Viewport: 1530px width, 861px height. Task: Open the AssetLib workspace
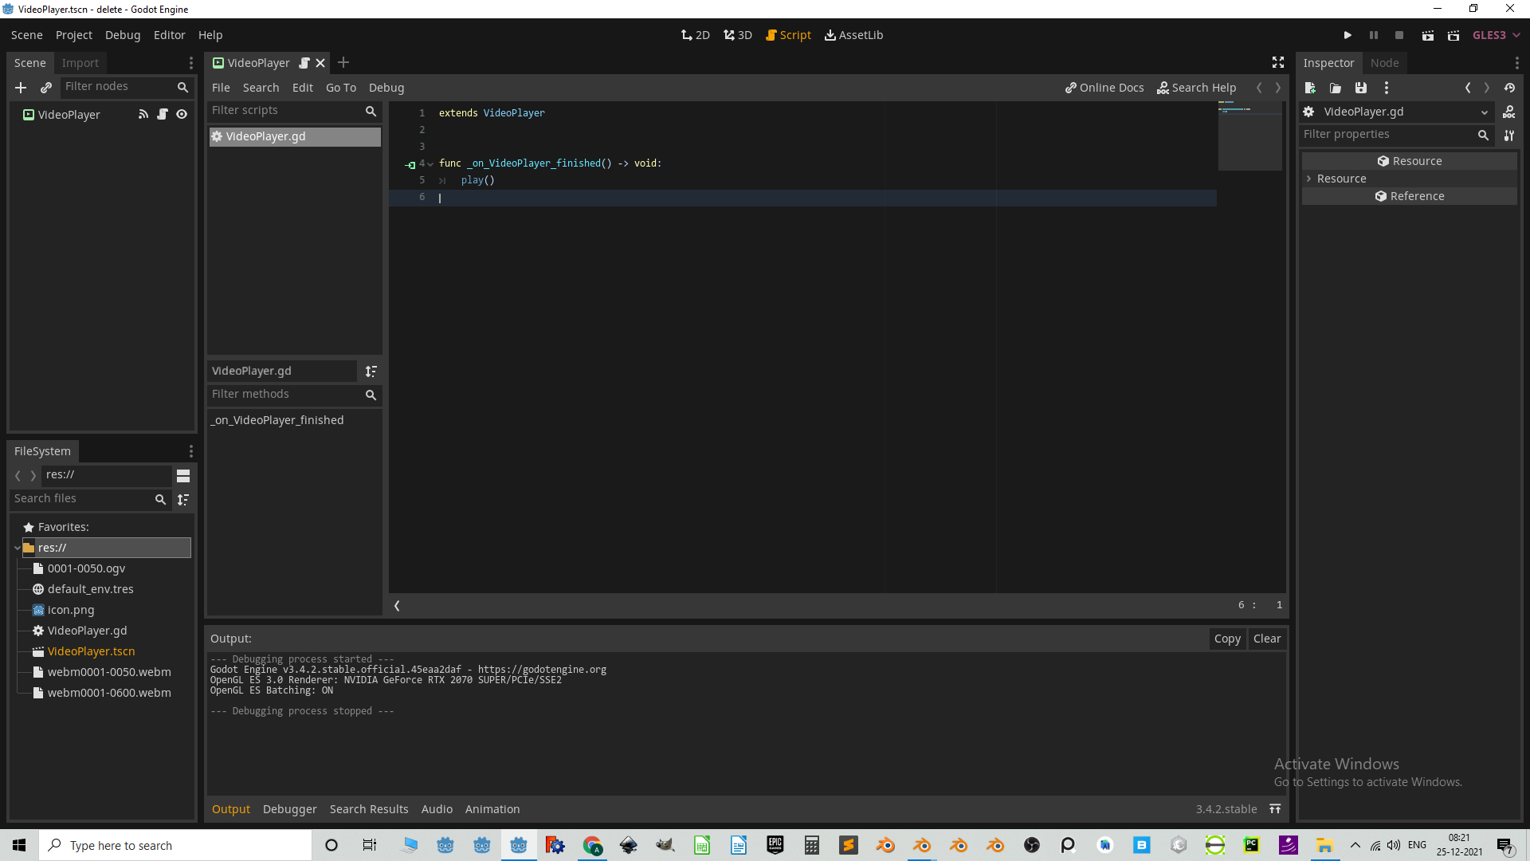click(x=853, y=35)
